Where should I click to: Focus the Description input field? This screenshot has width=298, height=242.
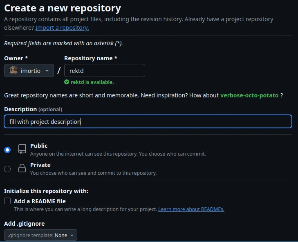pos(148,121)
